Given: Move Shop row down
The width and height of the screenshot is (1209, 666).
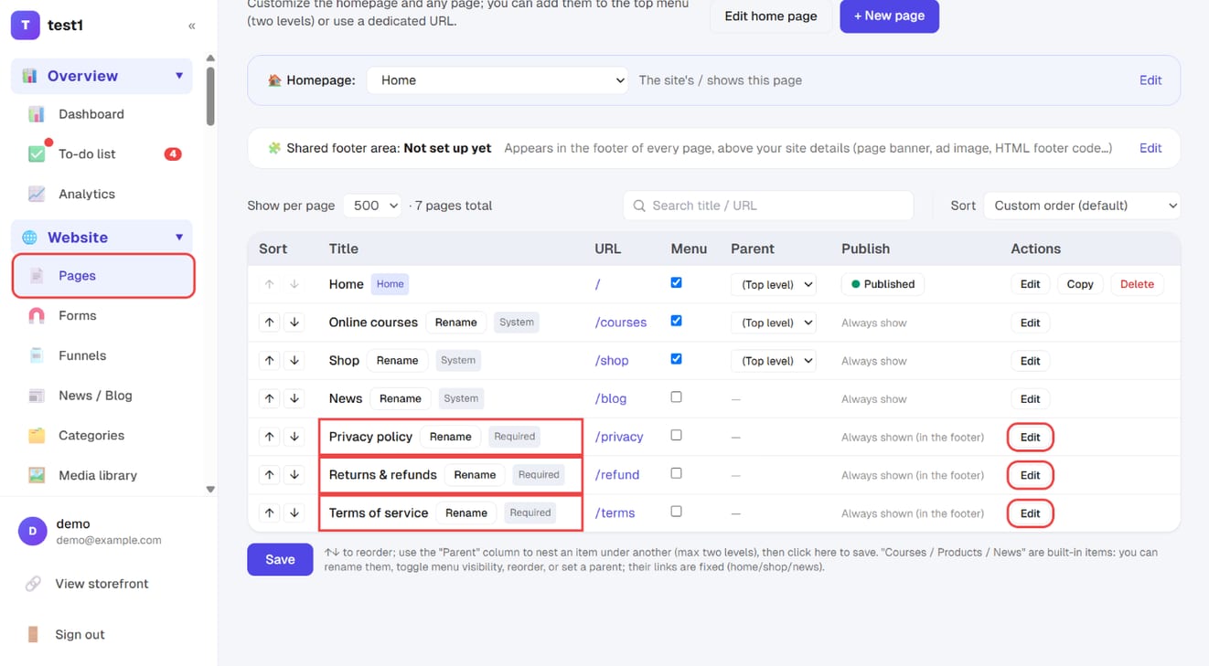Looking at the screenshot, I should [x=294, y=361].
